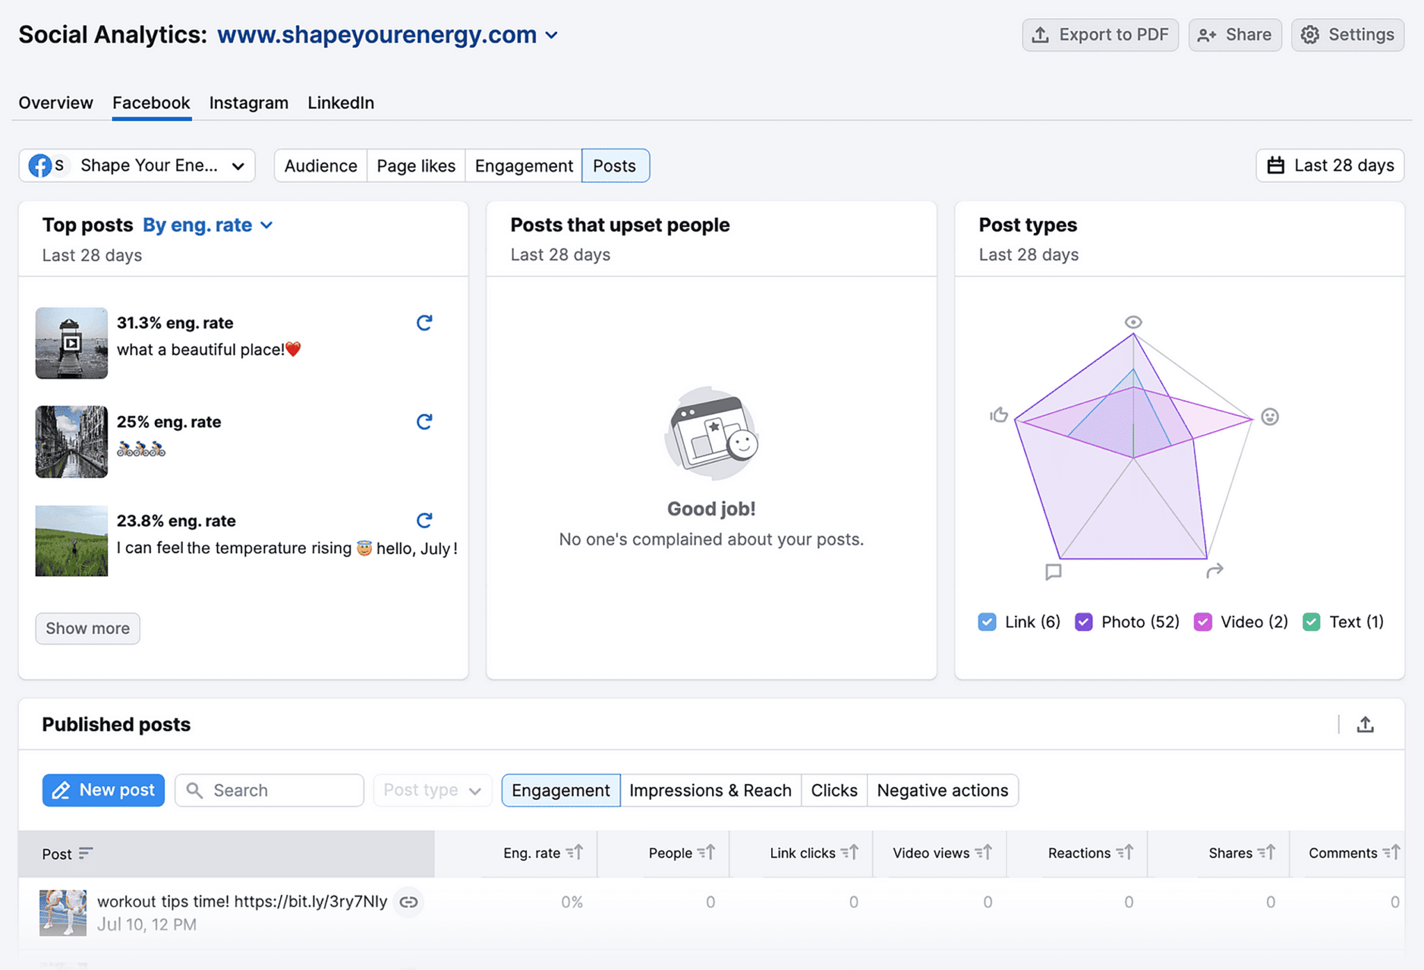This screenshot has width=1424, height=970.
Task: Sort by Eng. rate column
Action: pos(574,852)
